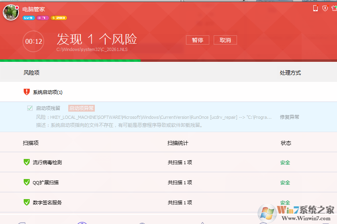Click the shield icon in top-right corner
The width and height of the screenshot is (337, 224).
[x=325, y=8]
